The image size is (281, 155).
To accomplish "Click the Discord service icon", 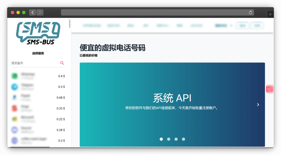I will 14,130.
